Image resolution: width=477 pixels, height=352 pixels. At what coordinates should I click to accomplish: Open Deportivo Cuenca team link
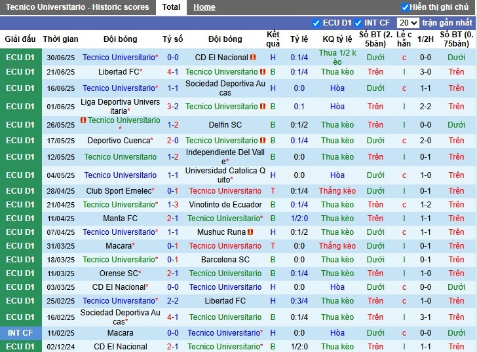coord(120,140)
